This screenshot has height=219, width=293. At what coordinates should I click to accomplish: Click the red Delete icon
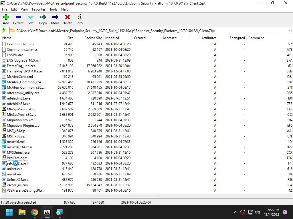pos(68,17)
